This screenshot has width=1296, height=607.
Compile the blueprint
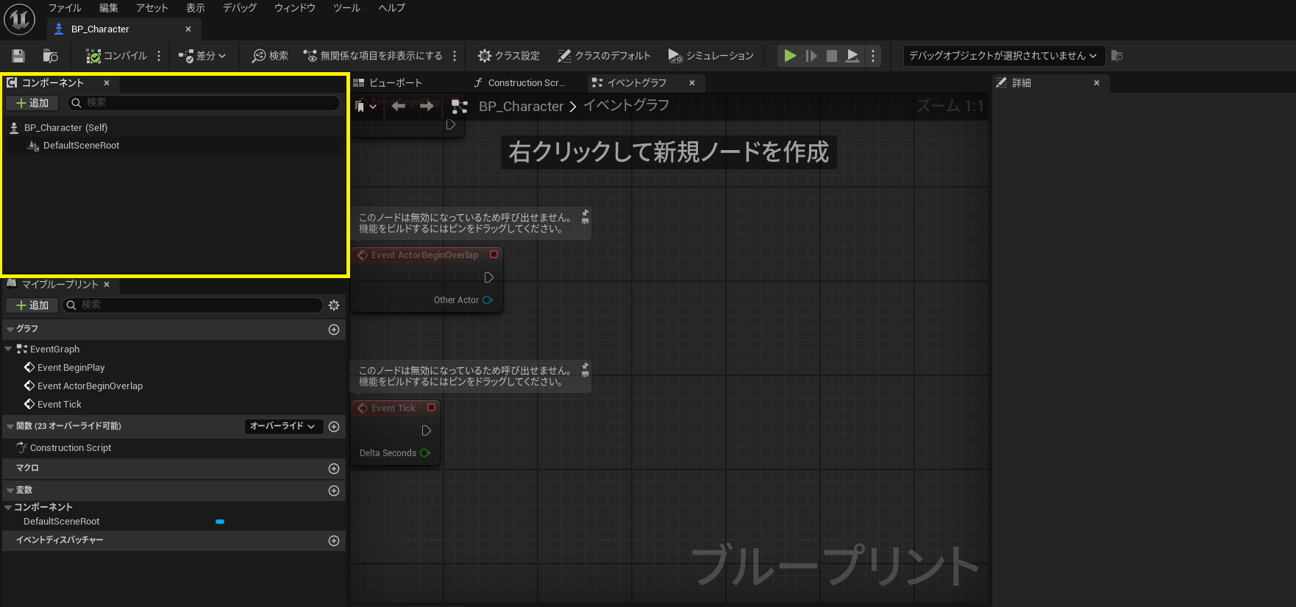pyautogui.click(x=116, y=56)
